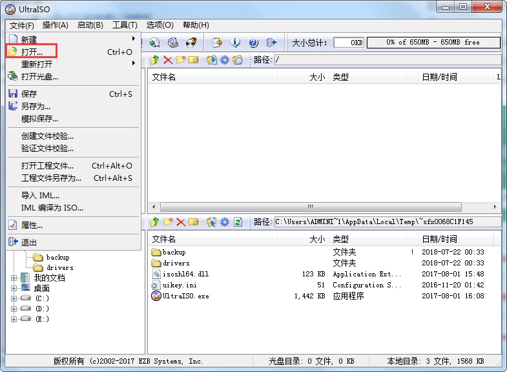The image size is (507, 372).
Task: Choose 退出 from the File menu
Action: click(x=73, y=242)
